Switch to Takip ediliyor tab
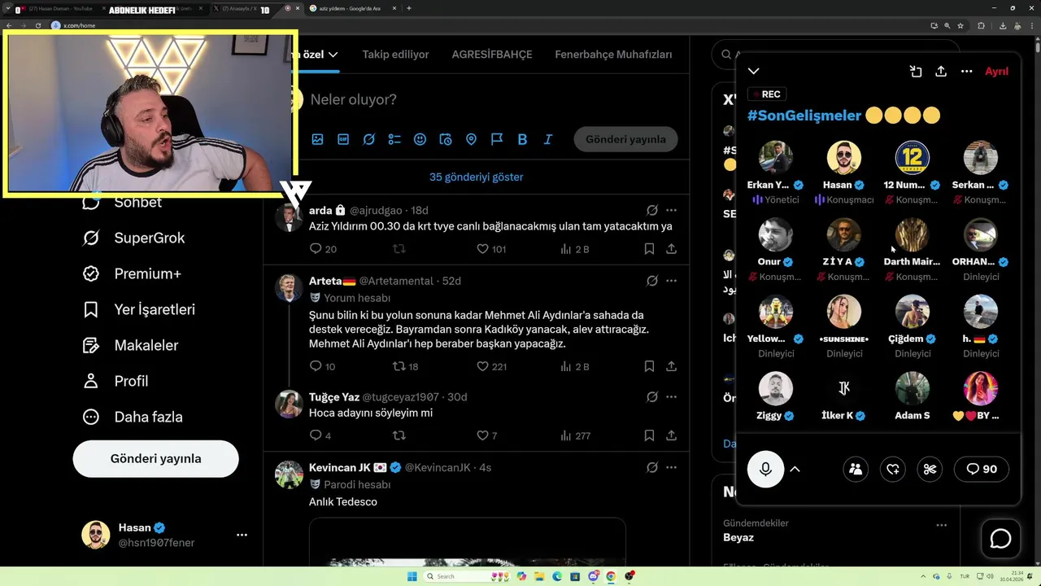The width and height of the screenshot is (1041, 586). (395, 55)
